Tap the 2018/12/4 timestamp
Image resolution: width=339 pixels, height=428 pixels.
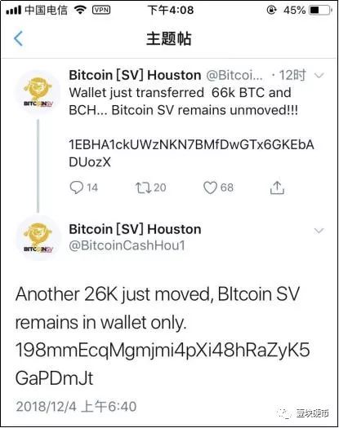[76, 407]
